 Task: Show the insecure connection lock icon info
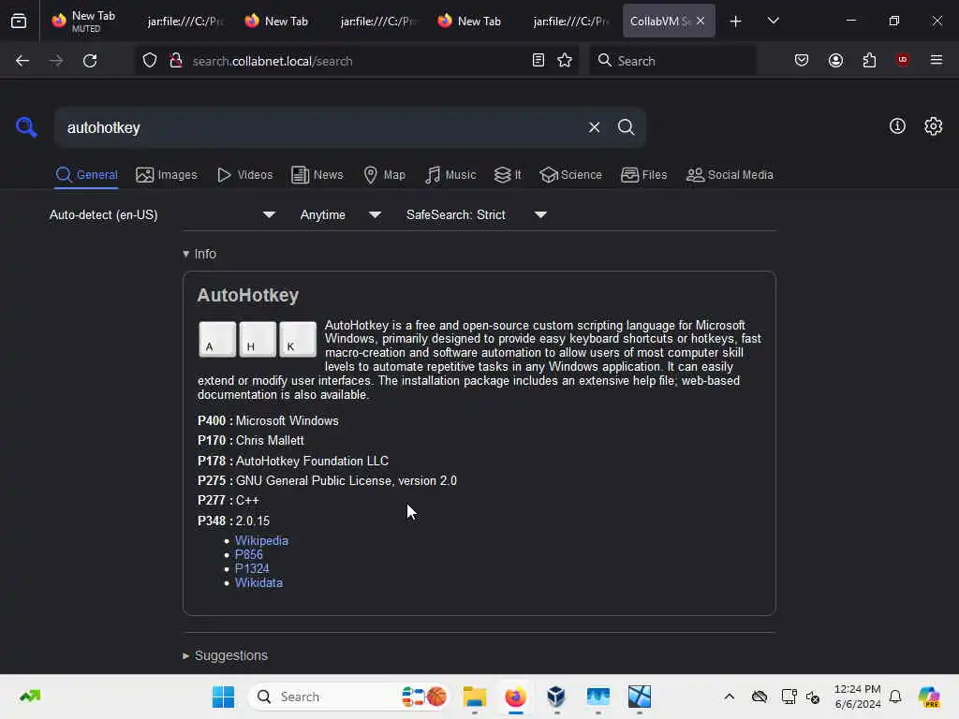(x=176, y=61)
